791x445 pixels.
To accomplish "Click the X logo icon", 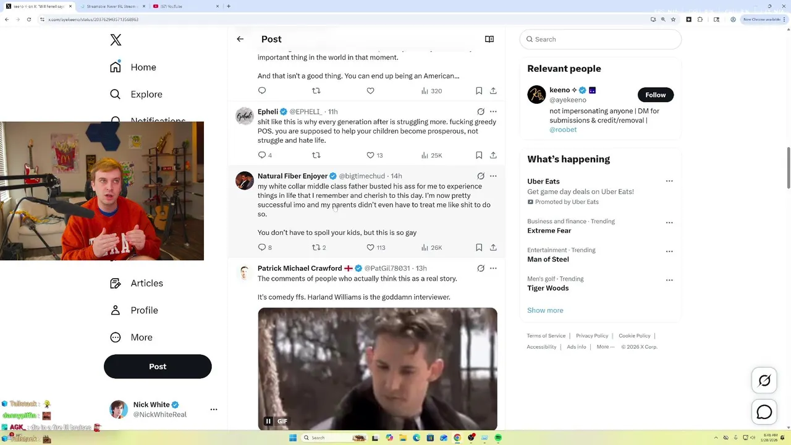I will pyautogui.click(x=116, y=40).
